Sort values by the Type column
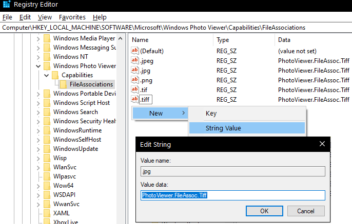The width and height of the screenshot is (352, 224). 244,40
